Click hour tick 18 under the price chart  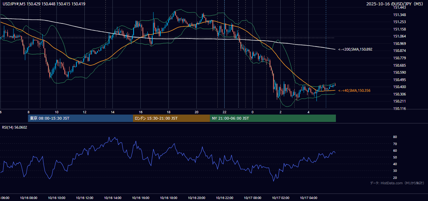click(x=168, y=112)
